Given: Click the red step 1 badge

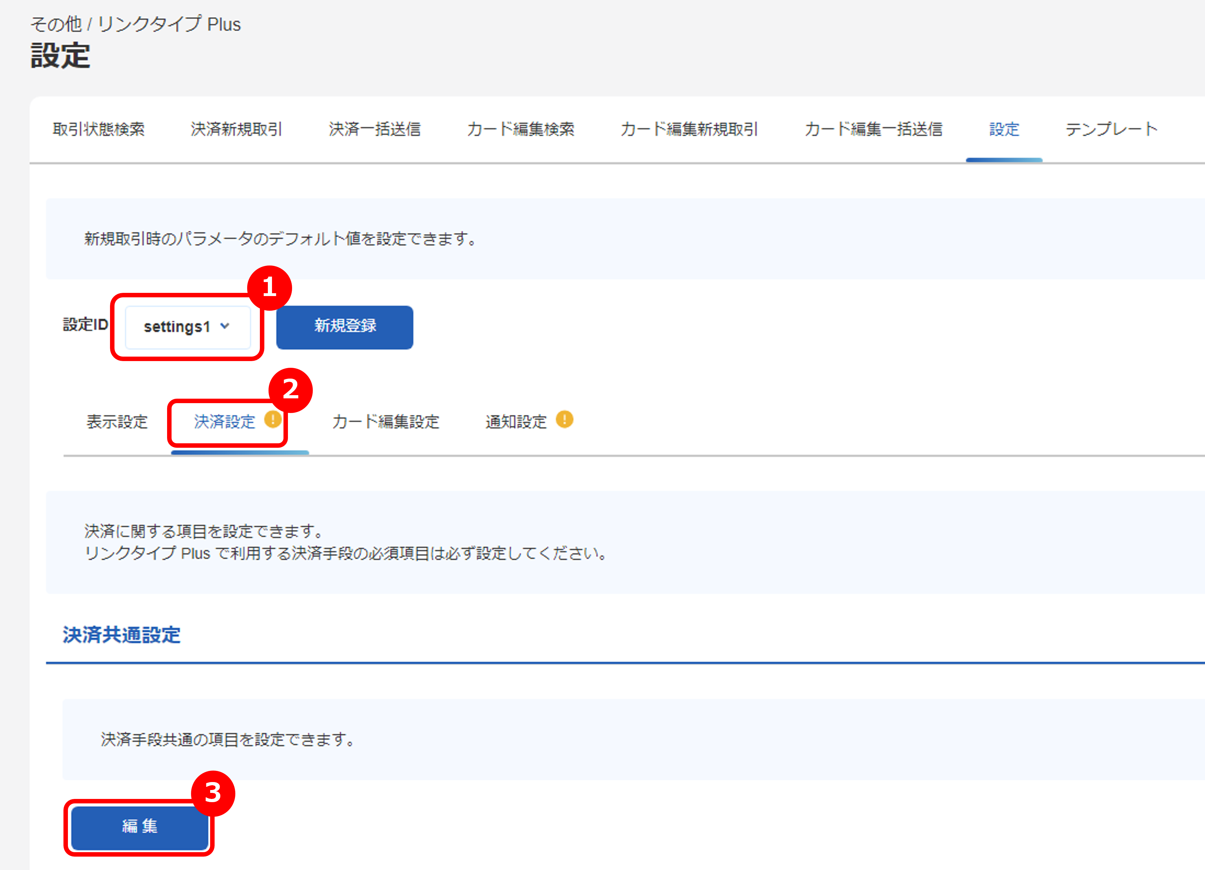Looking at the screenshot, I should pyautogui.click(x=269, y=288).
